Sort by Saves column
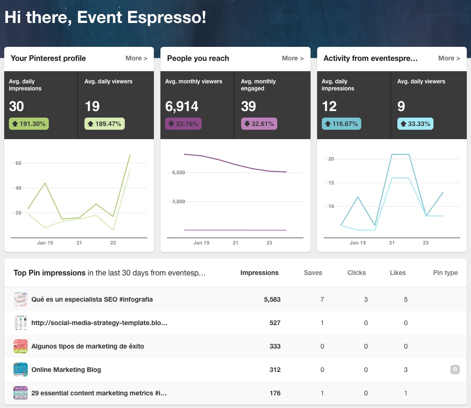The image size is (471, 408). pyautogui.click(x=313, y=273)
